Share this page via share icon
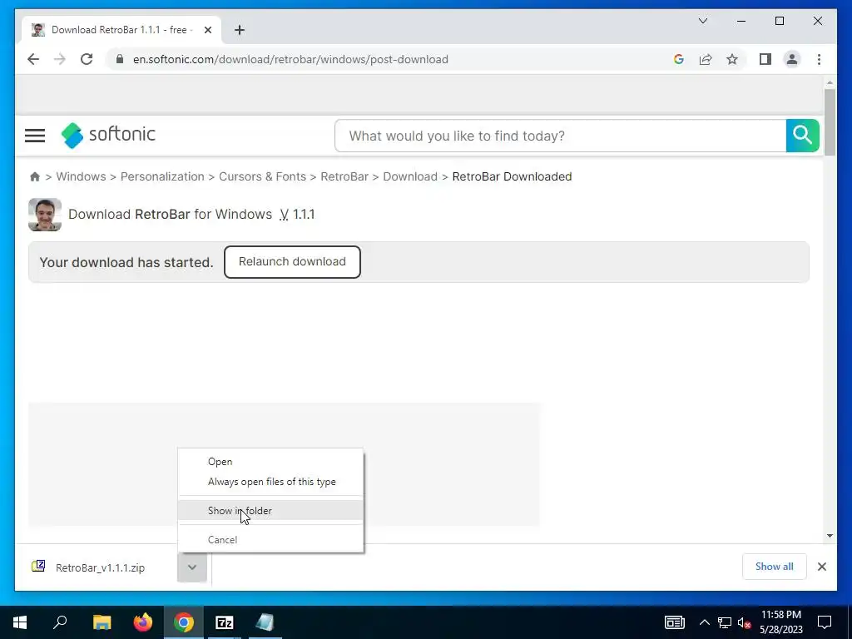The height and width of the screenshot is (639, 852). point(706,59)
